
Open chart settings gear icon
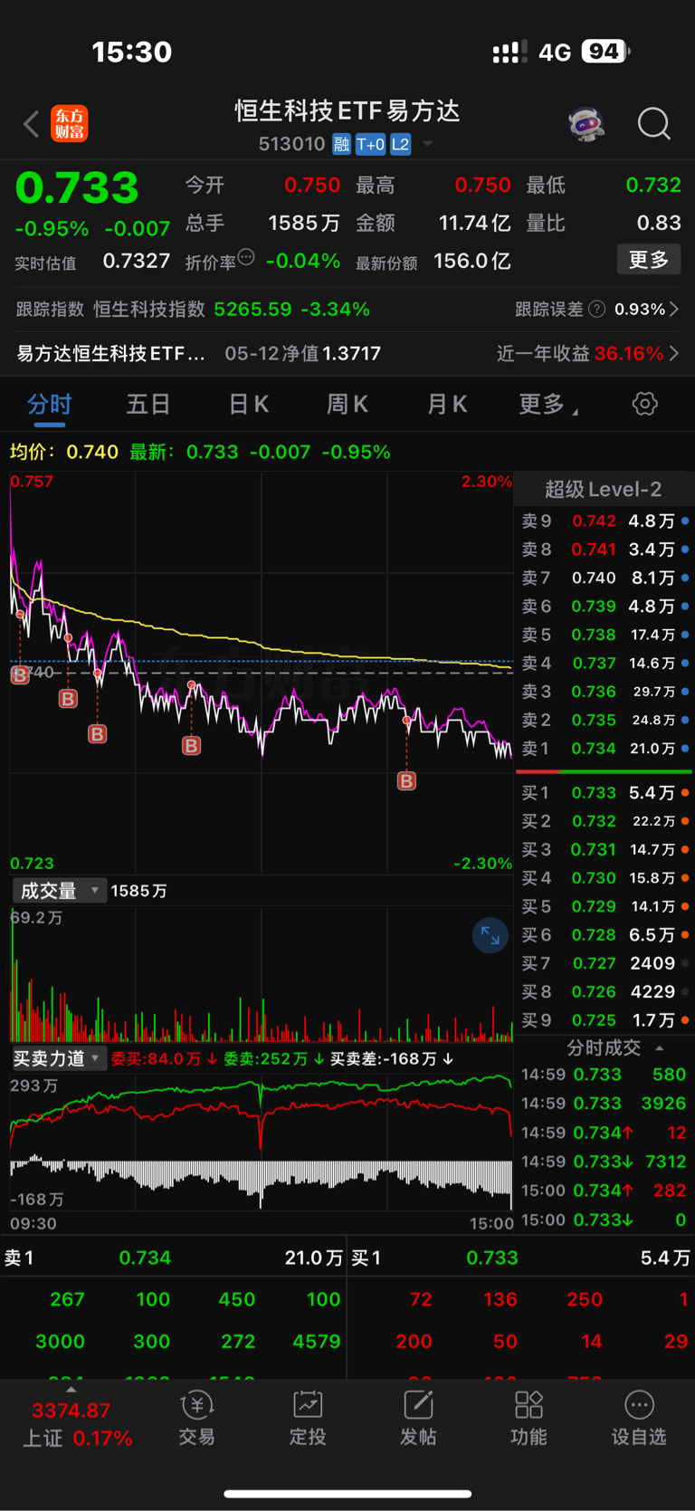644,404
